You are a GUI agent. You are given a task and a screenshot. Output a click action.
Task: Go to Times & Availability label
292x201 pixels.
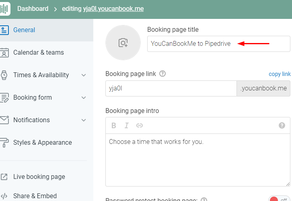coord(41,75)
